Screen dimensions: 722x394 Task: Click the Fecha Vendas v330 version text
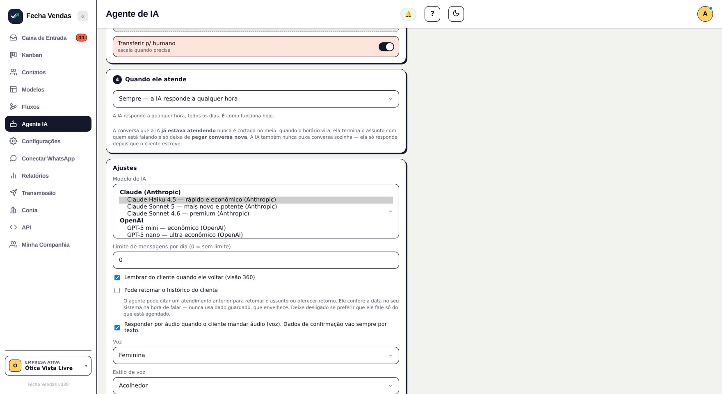(x=48, y=385)
